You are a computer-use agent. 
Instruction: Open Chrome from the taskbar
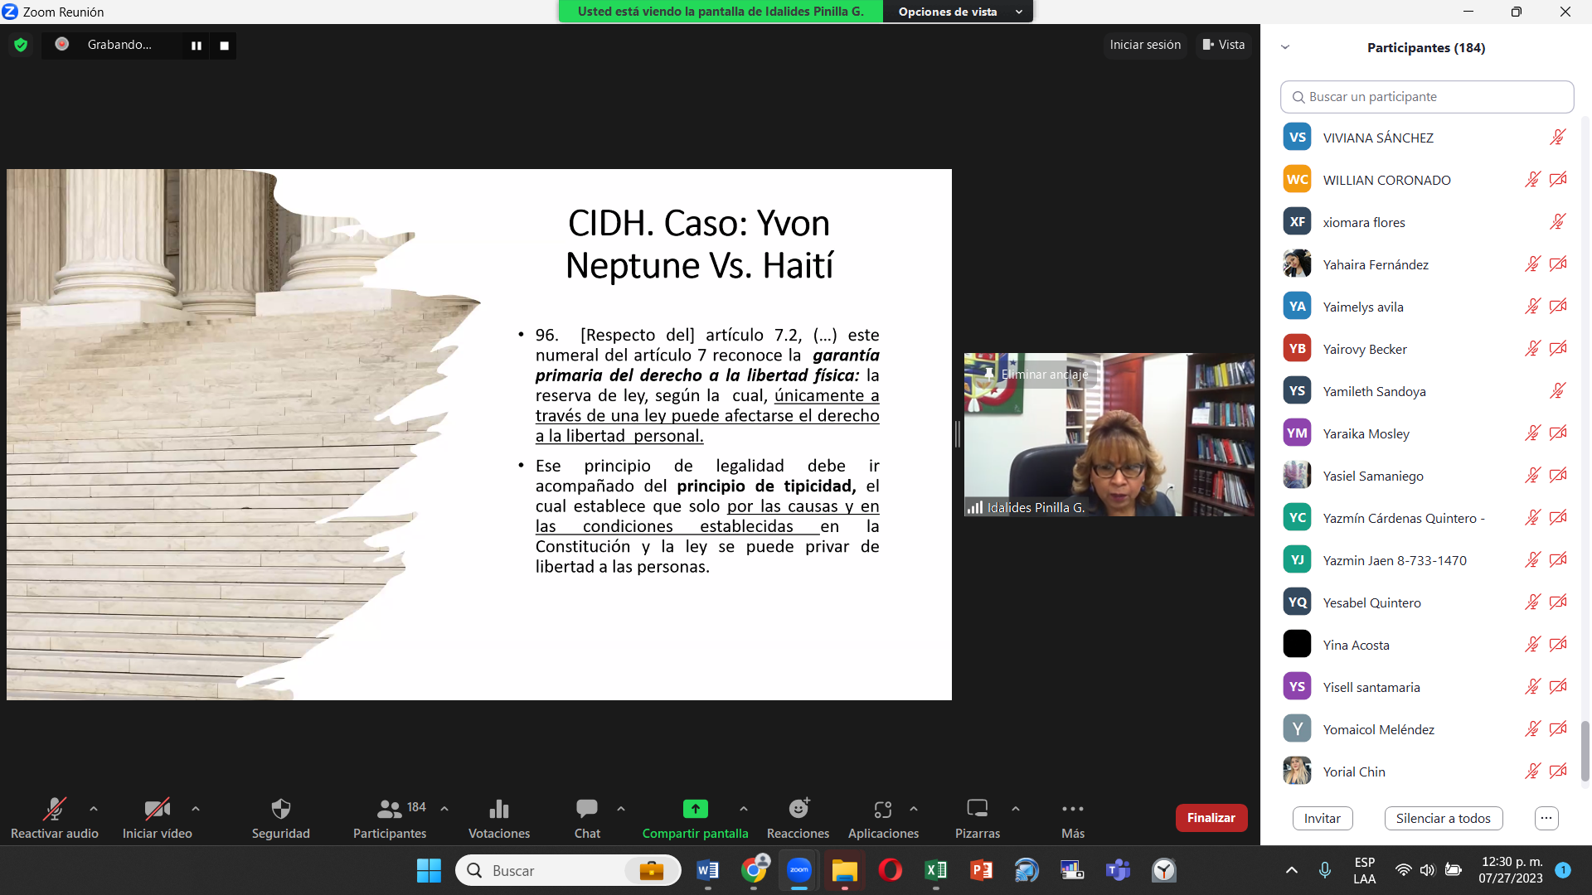pos(754,870)
